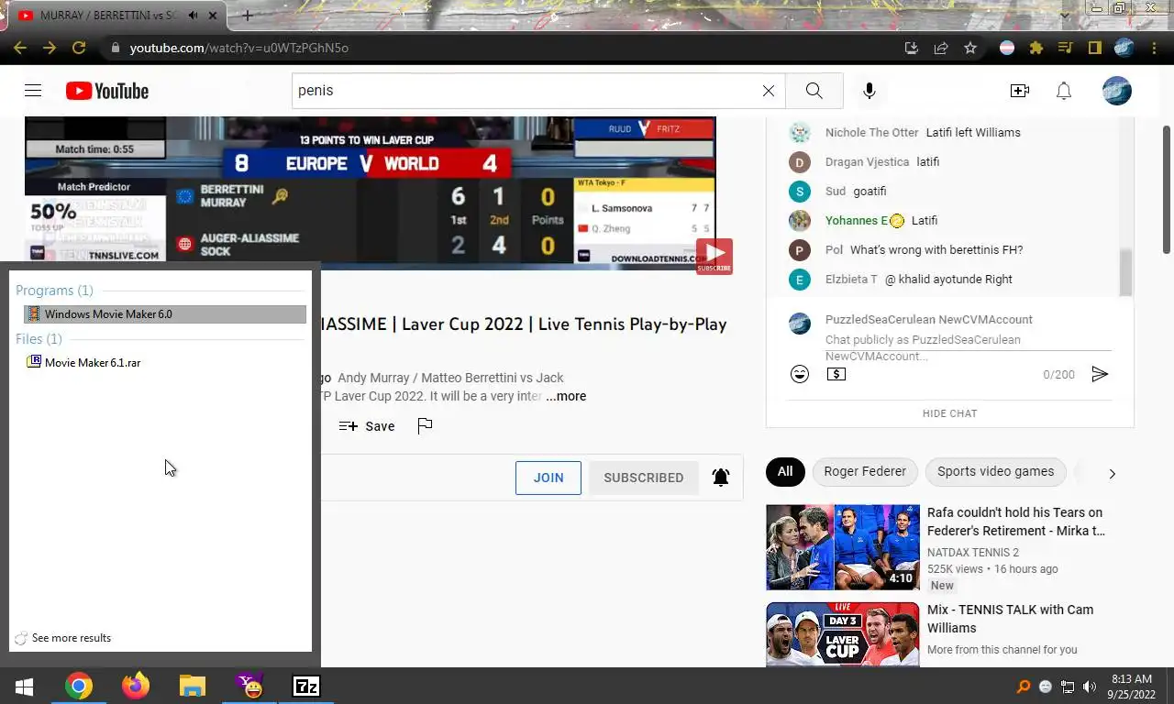Toggle the browser side panel
This screenshot has height=704, width=1174.
click(1095, 48)
